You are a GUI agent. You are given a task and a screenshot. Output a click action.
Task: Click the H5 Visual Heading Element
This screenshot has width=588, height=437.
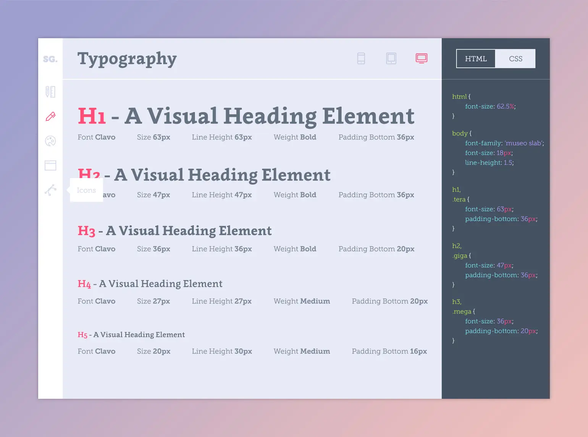pyautogui.click(x=131, y=335)
